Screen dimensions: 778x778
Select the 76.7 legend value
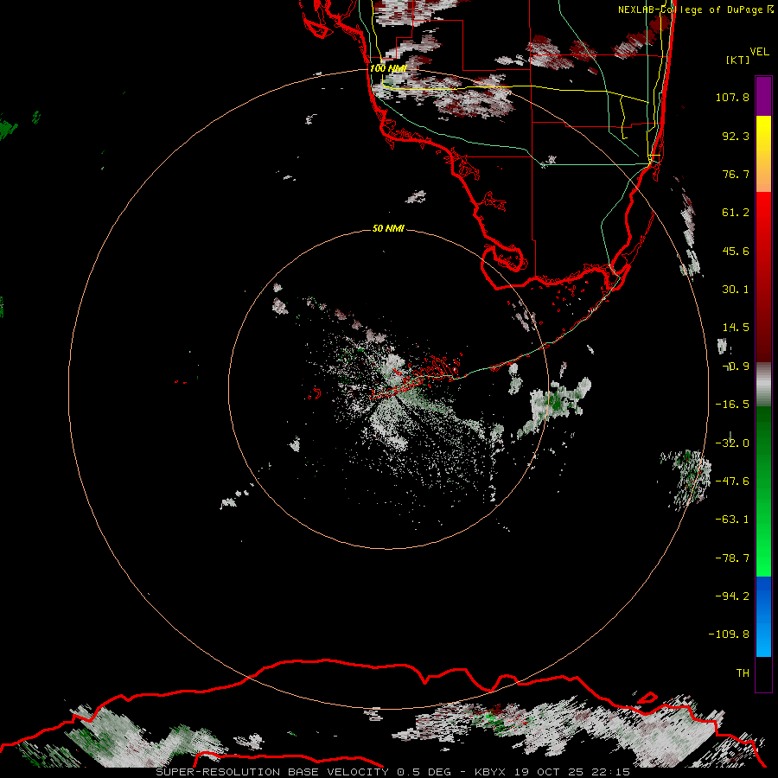click(736, 174)
